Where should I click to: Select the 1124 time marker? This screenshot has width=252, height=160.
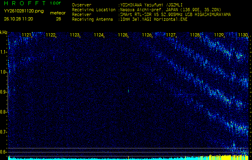99,35
